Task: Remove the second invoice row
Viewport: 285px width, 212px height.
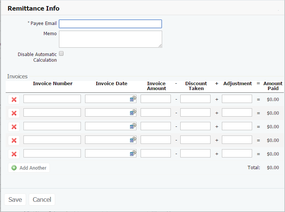Action: click(14, 113)
